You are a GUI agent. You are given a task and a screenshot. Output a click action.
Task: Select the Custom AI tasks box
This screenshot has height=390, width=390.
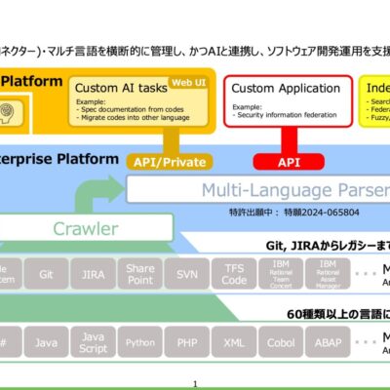pyautogui.click(x=138, y=101)
